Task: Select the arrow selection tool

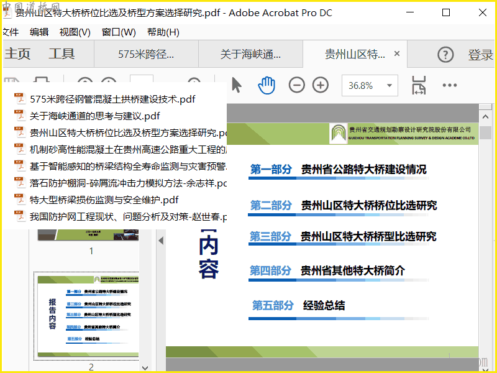Action: pos(237,85)
